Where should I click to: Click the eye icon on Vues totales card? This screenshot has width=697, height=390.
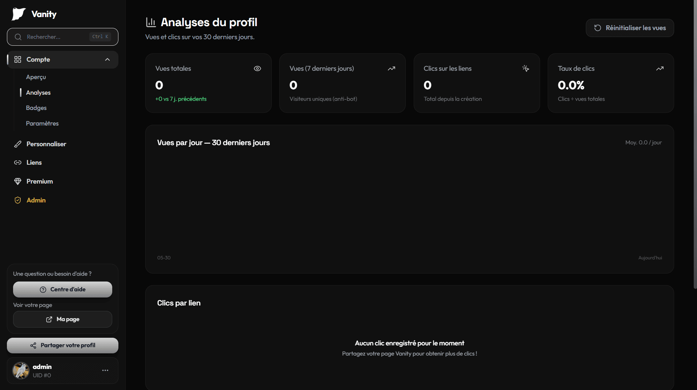258,69
